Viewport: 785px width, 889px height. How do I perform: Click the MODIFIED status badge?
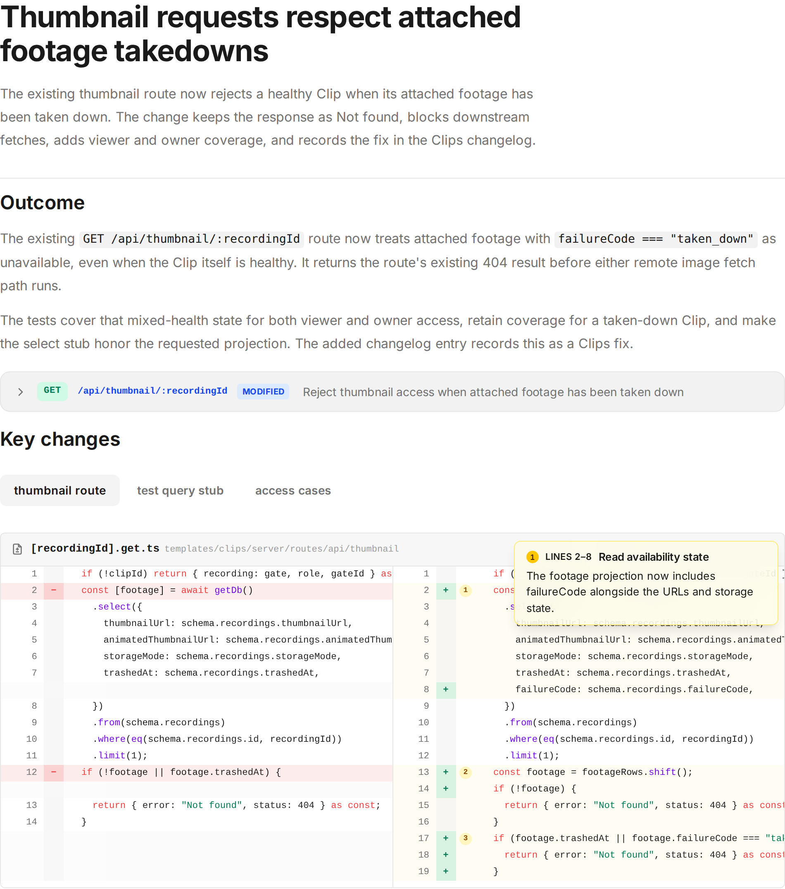click(x=263, y=392)
